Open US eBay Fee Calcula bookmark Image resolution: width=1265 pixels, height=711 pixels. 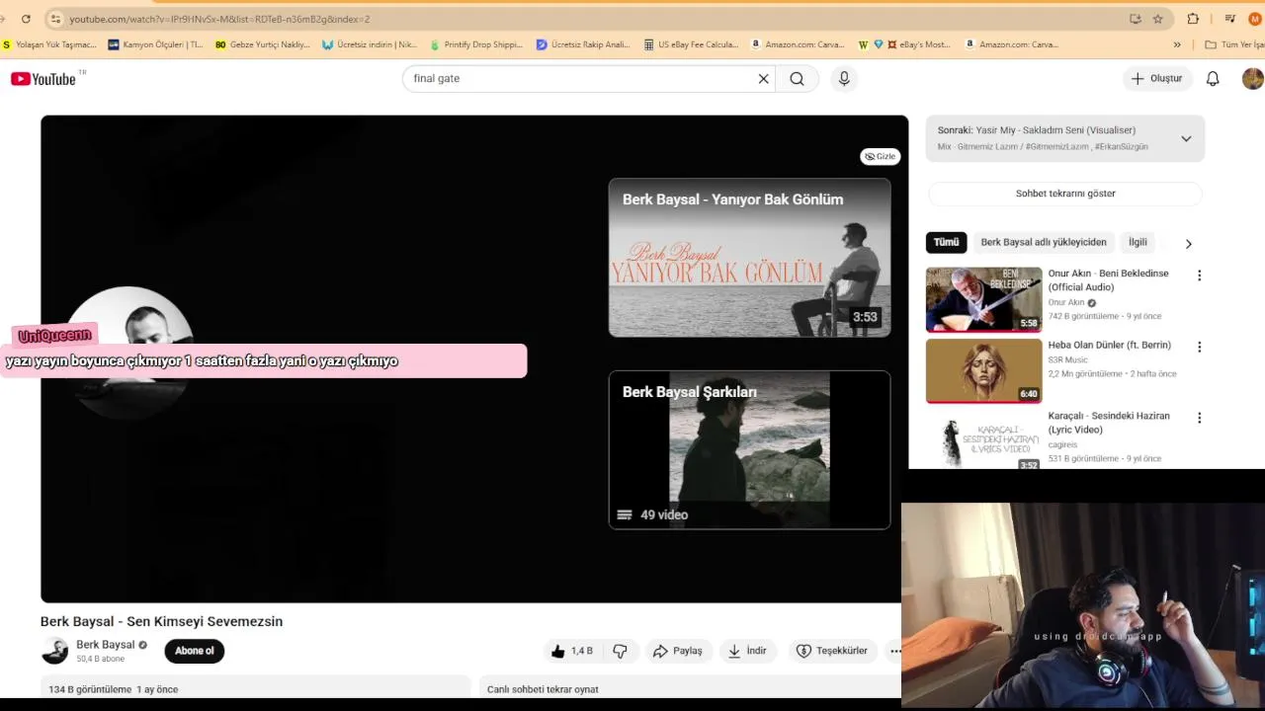(691, 44)
